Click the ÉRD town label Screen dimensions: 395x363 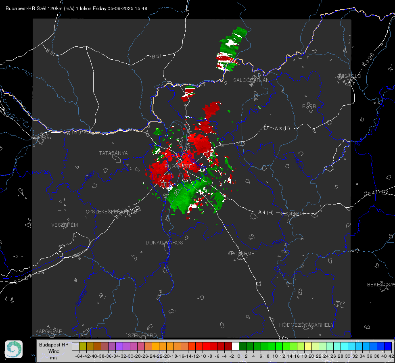[165, 184]
